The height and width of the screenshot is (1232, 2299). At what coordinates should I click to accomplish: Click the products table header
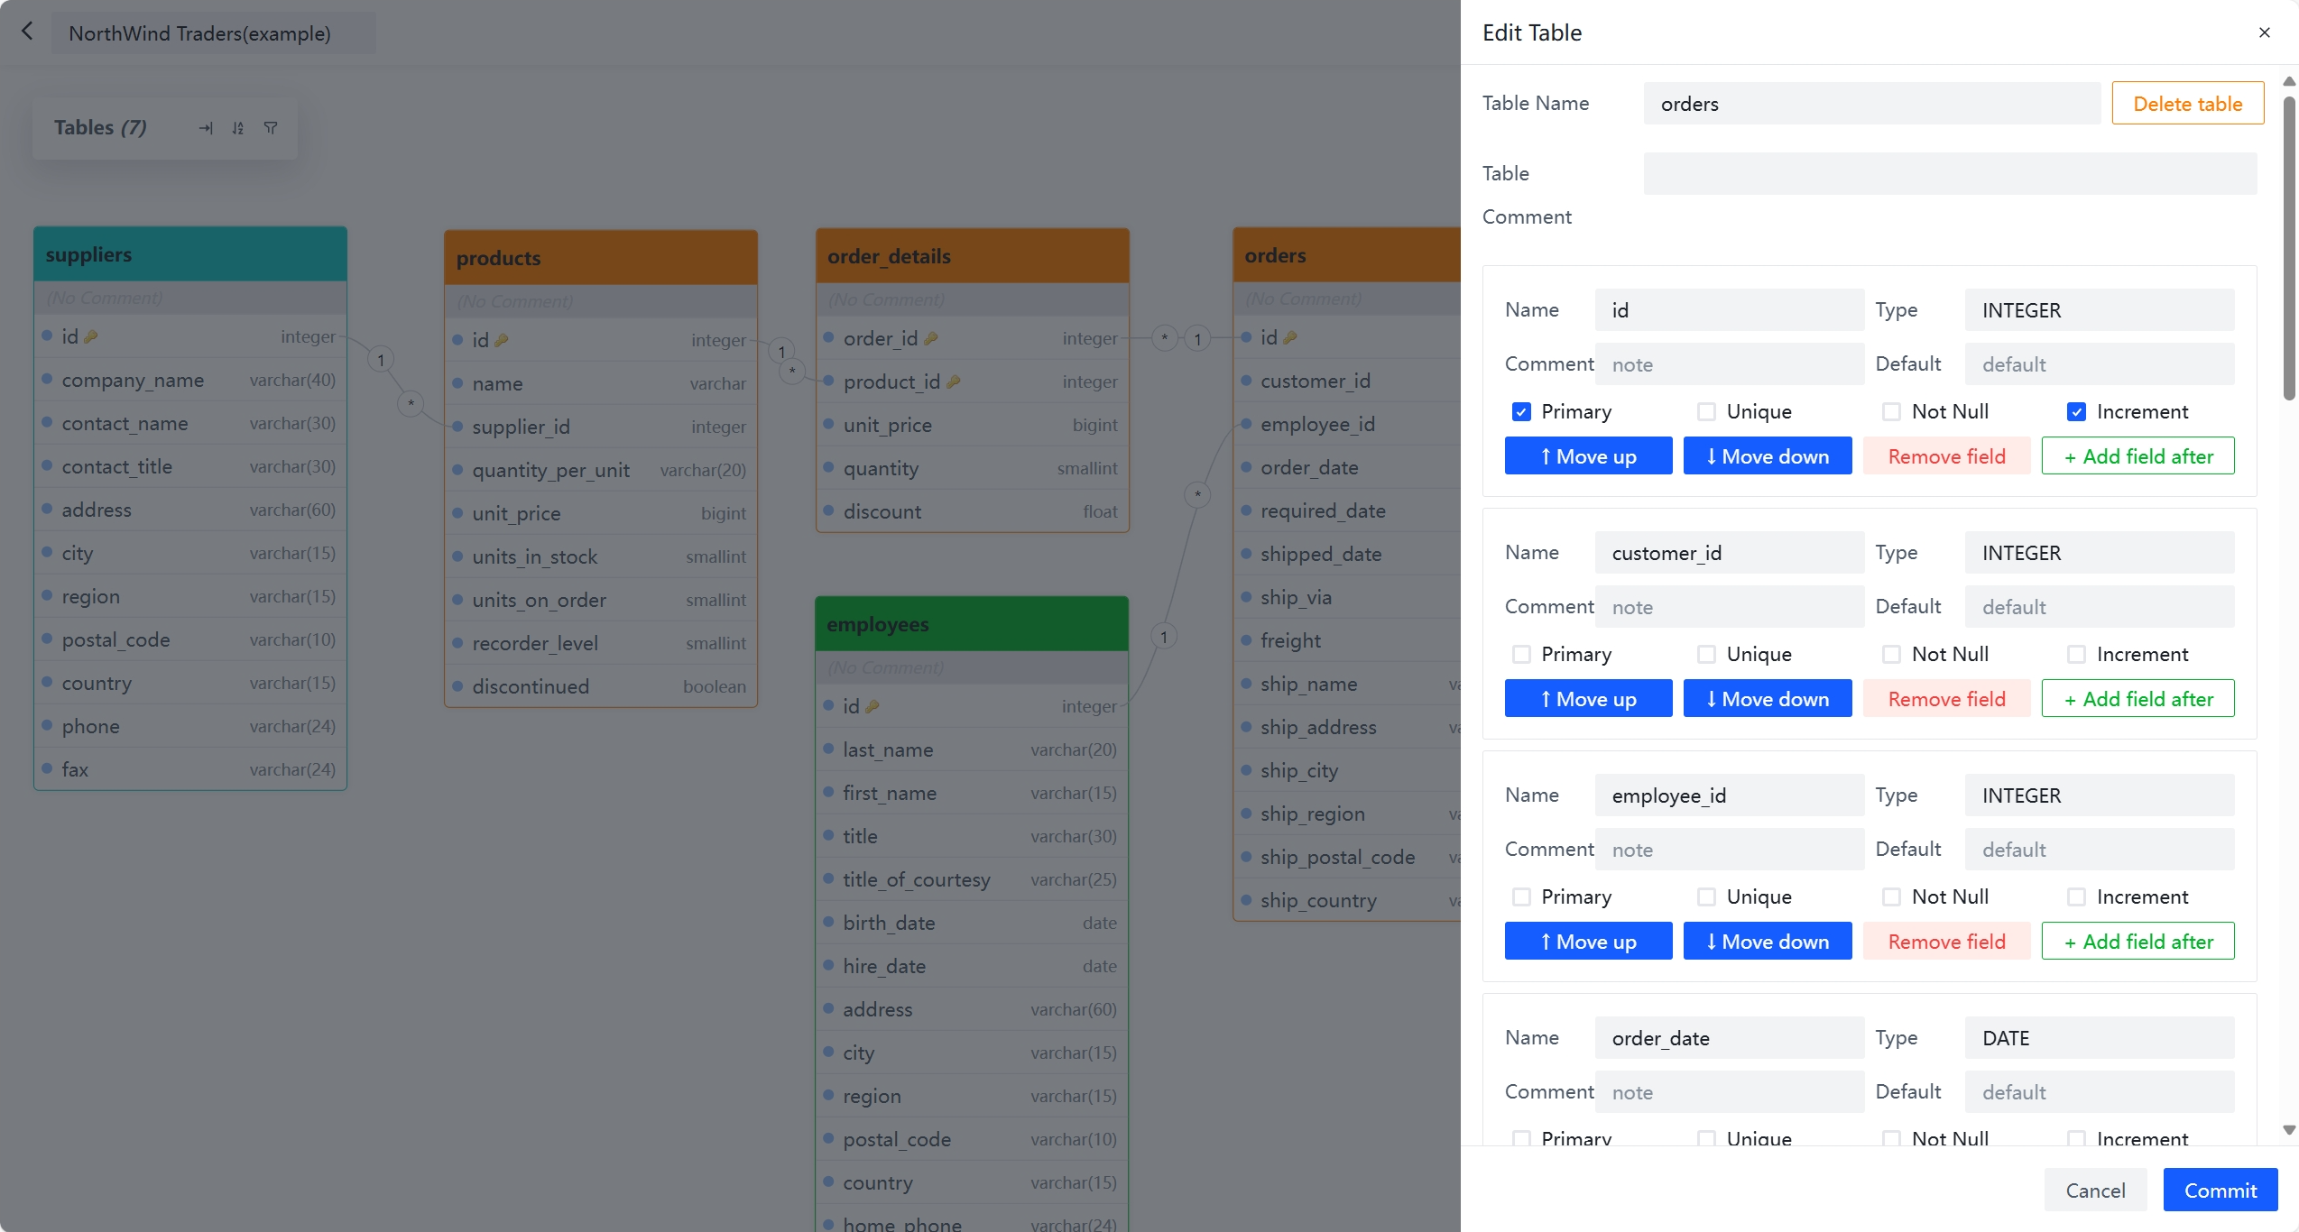pyautogui.click(x=601, y=258)
